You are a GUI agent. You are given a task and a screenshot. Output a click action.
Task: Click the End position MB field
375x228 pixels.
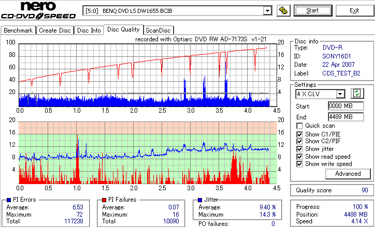(x=345, y=117)
